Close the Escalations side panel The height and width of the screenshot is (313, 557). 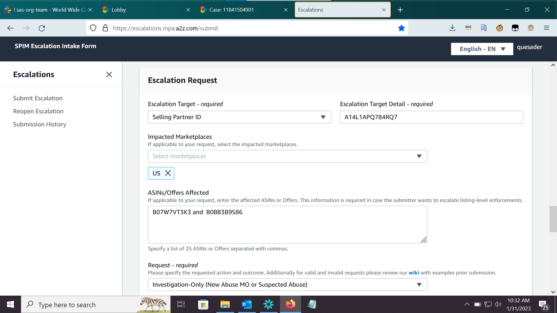point(109,74)
